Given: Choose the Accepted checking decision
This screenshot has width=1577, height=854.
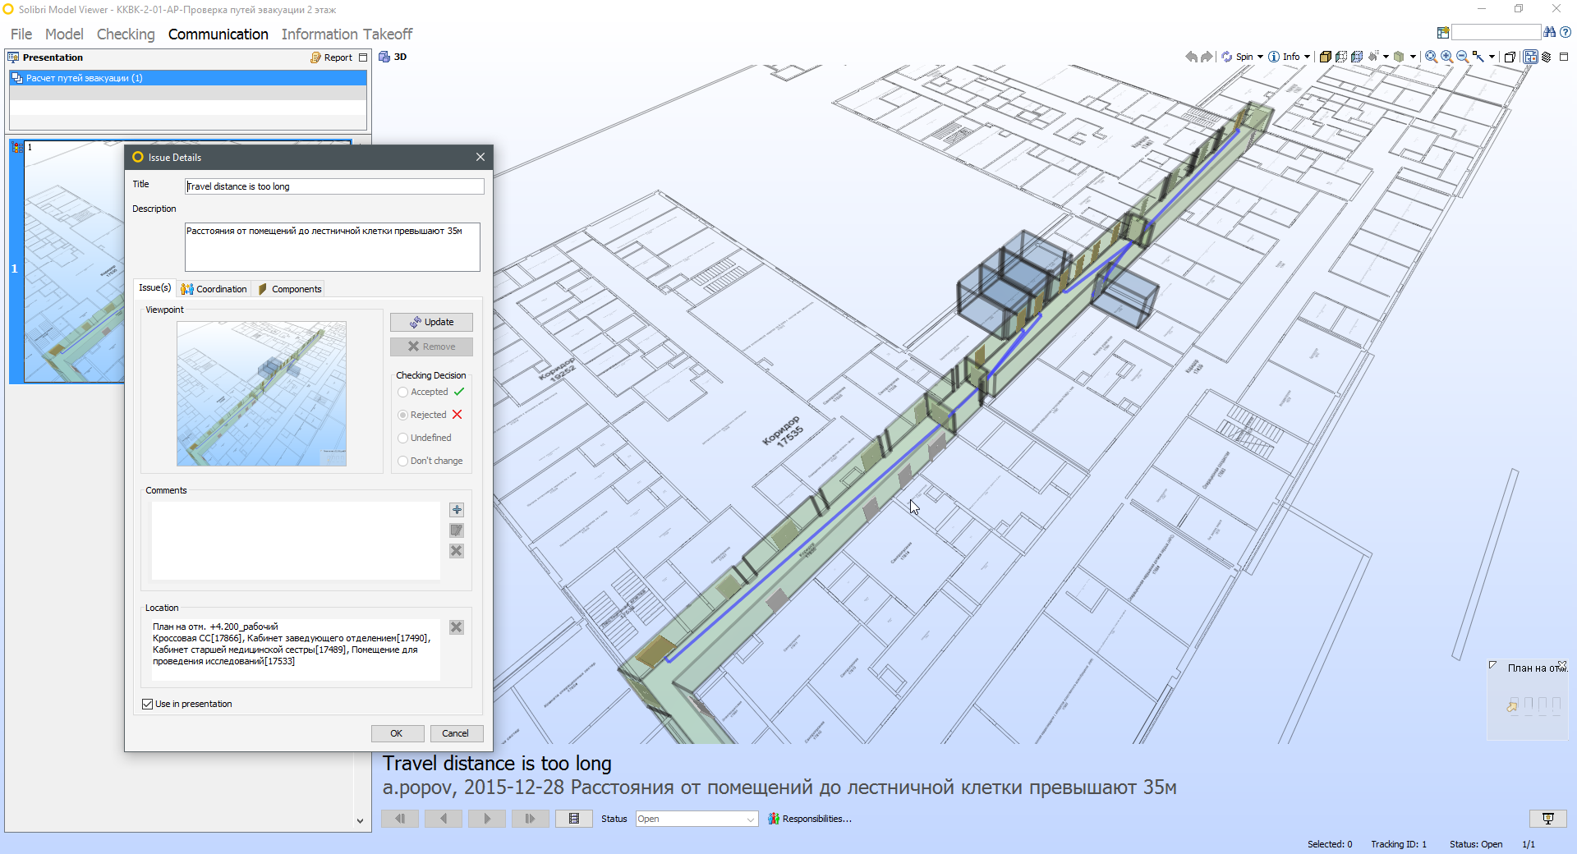Looking at the screenshot, I should click(402, 392).
